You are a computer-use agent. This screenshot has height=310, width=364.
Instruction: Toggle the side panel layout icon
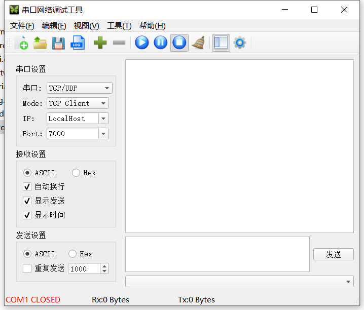(221, 43)
